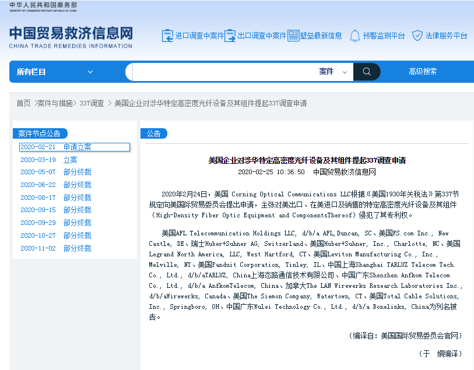Screen dimensions: 474x370
Task: Expand the 案件 search type dropdown
Action: pos(333,72)
